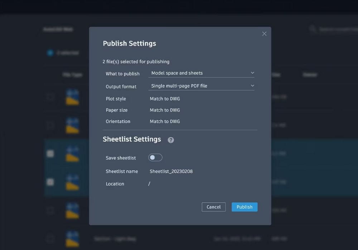Click the search magnifier icon top right
Image resolution: width=358 pixels, height=250 pixels.
(312, 29)
